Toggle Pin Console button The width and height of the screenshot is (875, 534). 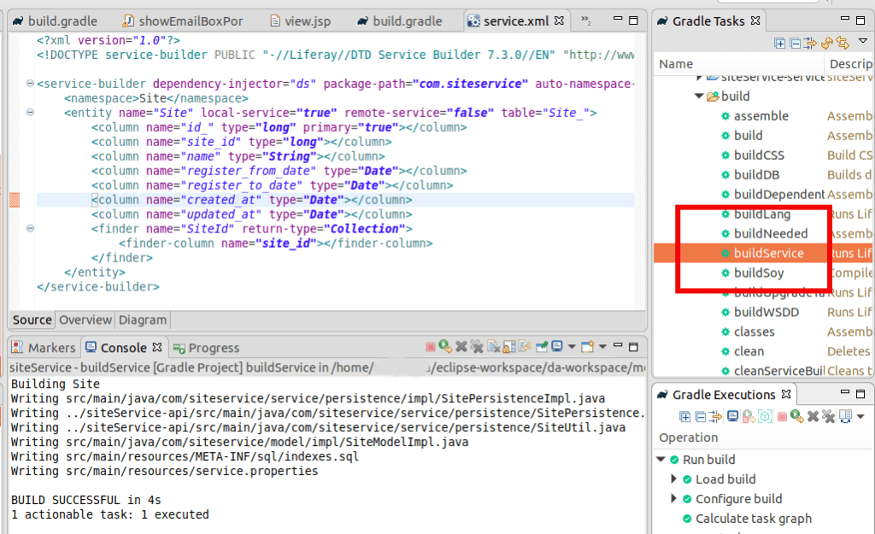[542, 347]
